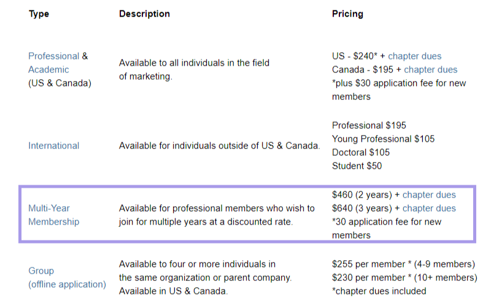Click the Pricing column header

tap(347, 14)
